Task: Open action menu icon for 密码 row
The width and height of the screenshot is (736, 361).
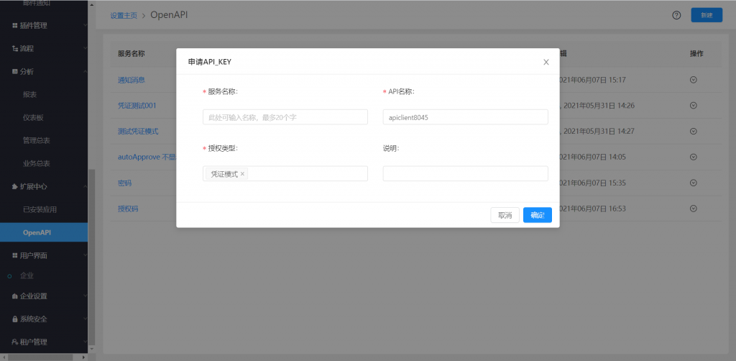Action: [x=693, y=183]
